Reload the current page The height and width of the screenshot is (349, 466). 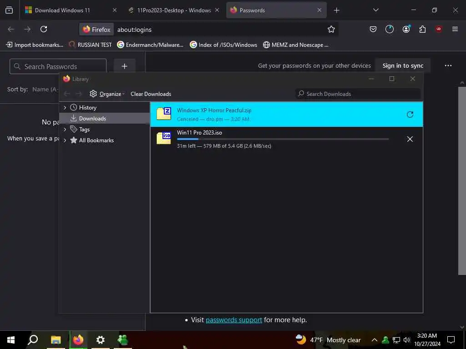pos(44,29)
